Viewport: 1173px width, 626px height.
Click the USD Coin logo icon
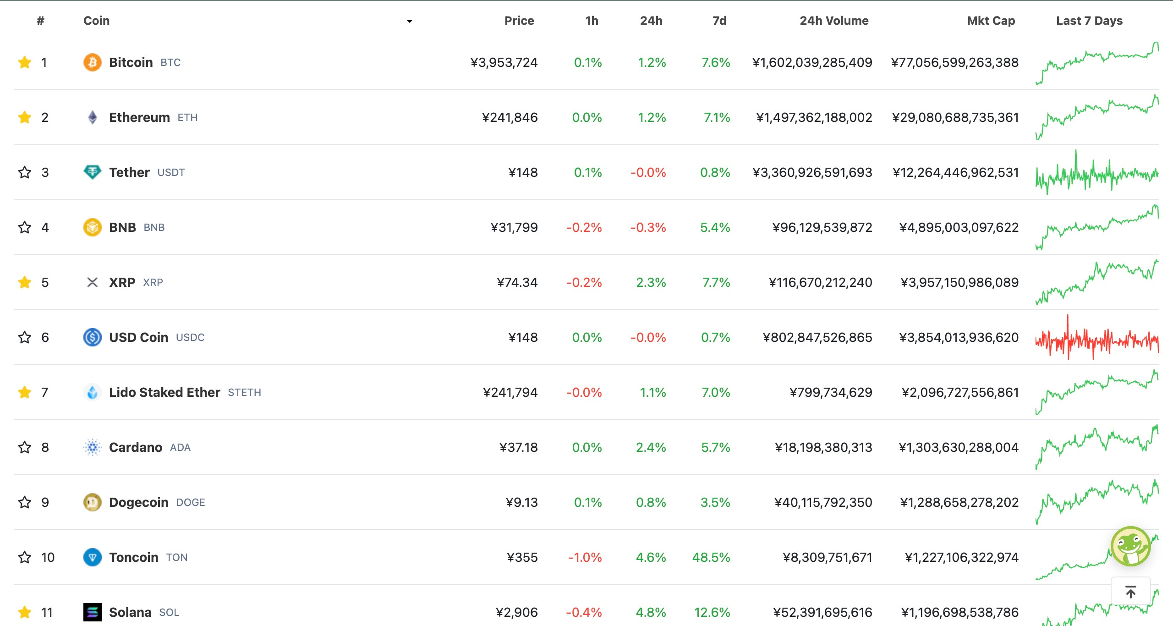(x=93, y=337)
